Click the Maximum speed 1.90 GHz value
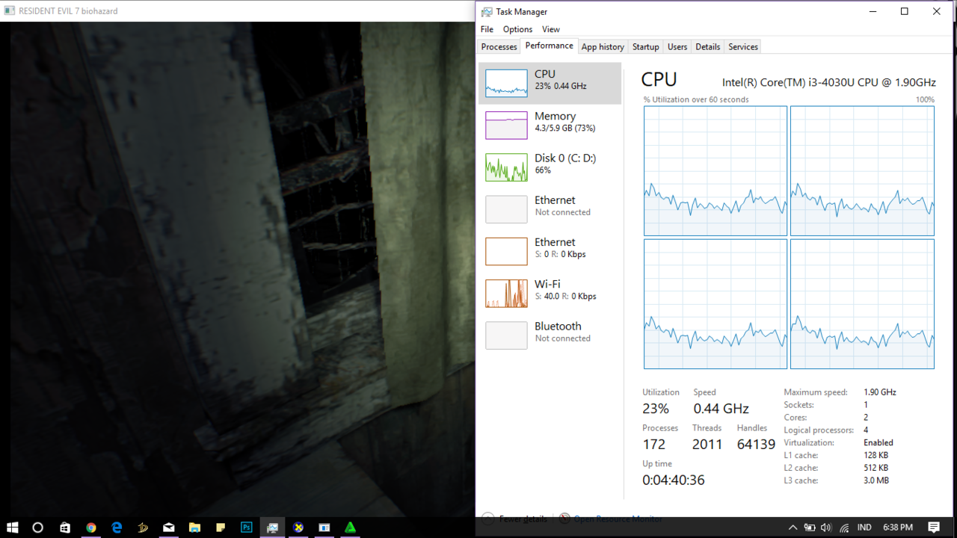Viewport: 957px width, 538px height. (880, 392)
